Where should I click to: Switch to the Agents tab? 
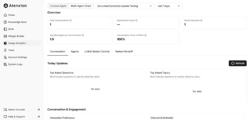pyautogui.click(x=75, y=51)
